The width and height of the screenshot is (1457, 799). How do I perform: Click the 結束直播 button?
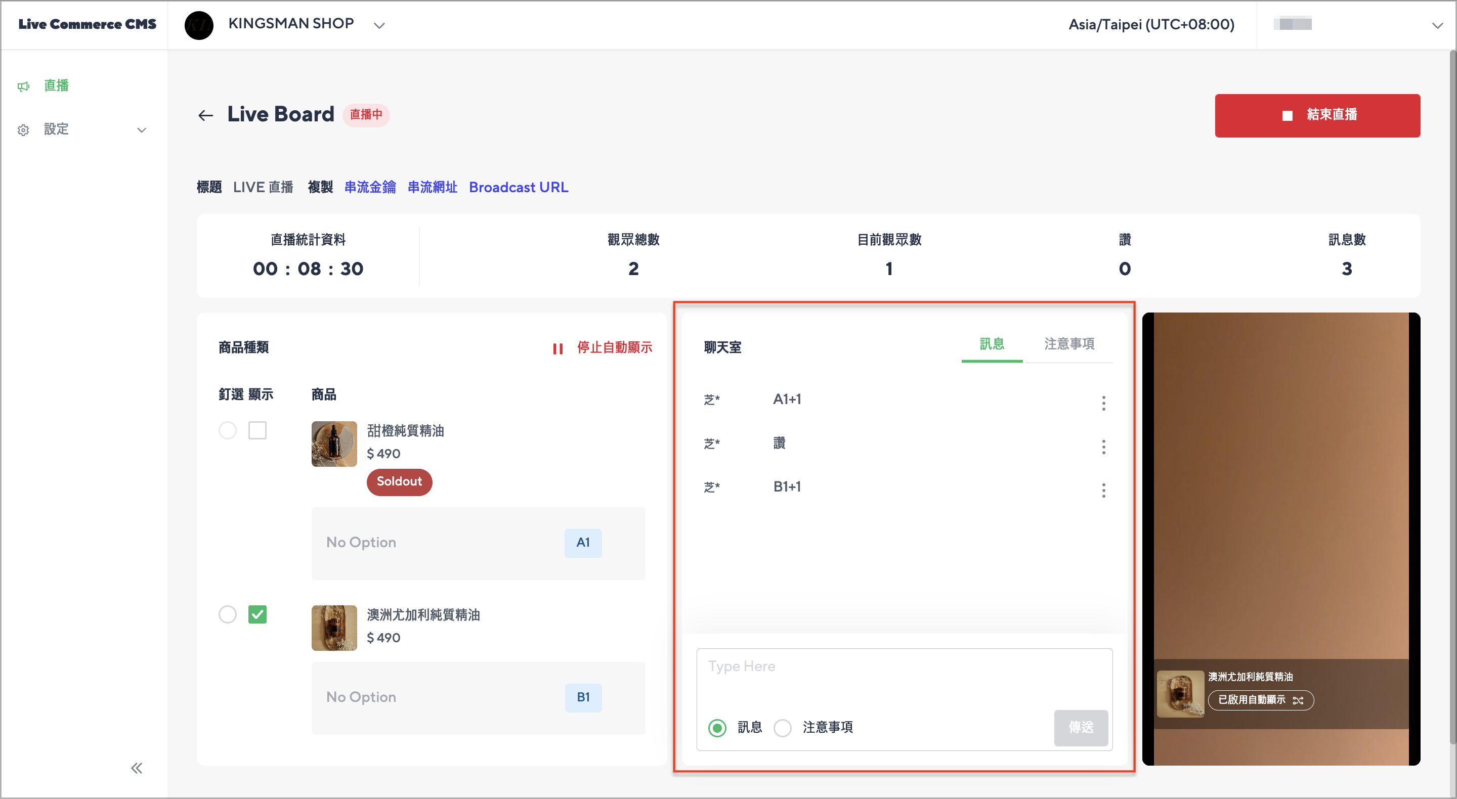(1317, 115)
